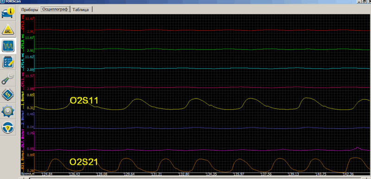371x179 pixels.
Task: Open the module configuration chip icon
Action: point(8,94)
